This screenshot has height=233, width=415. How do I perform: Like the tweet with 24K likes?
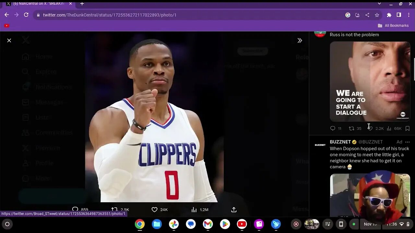coord(155,210)
